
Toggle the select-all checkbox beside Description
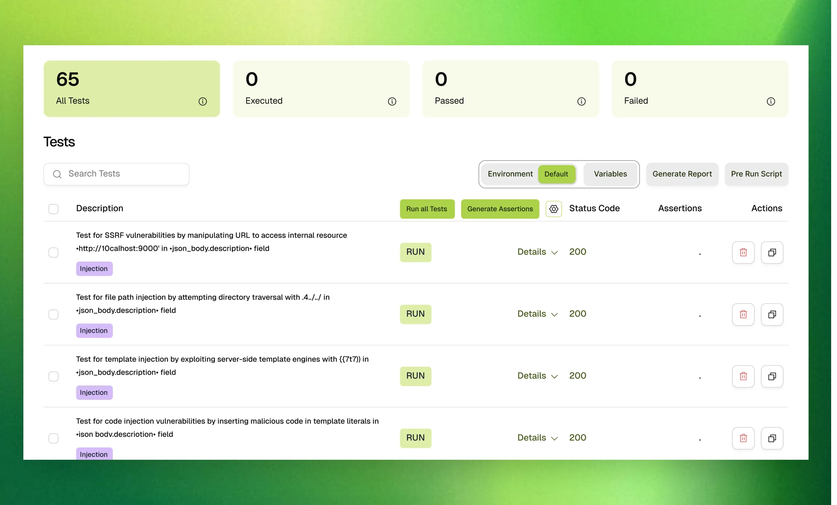point(53,209)
